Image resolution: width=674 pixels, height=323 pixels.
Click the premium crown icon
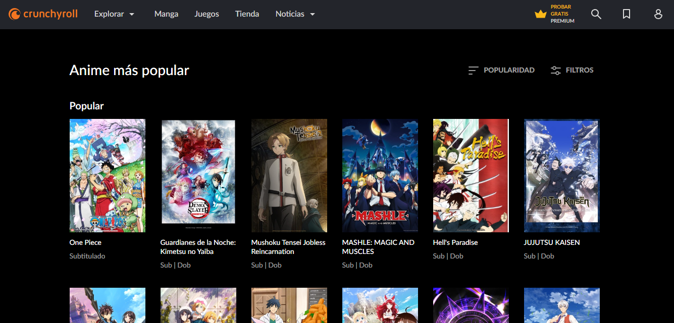[541, 14]
